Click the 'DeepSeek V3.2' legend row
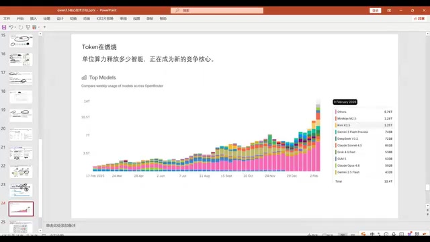This screenshot has width=430, height=242. point(363,138)
